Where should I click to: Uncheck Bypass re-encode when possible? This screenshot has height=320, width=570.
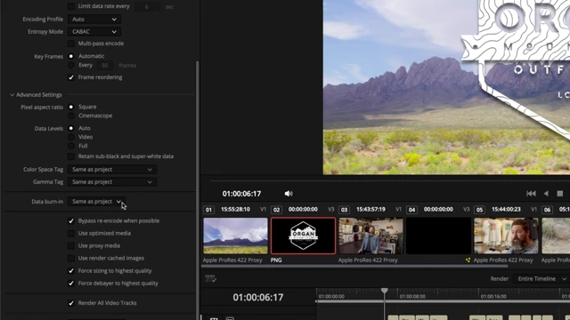71,221
